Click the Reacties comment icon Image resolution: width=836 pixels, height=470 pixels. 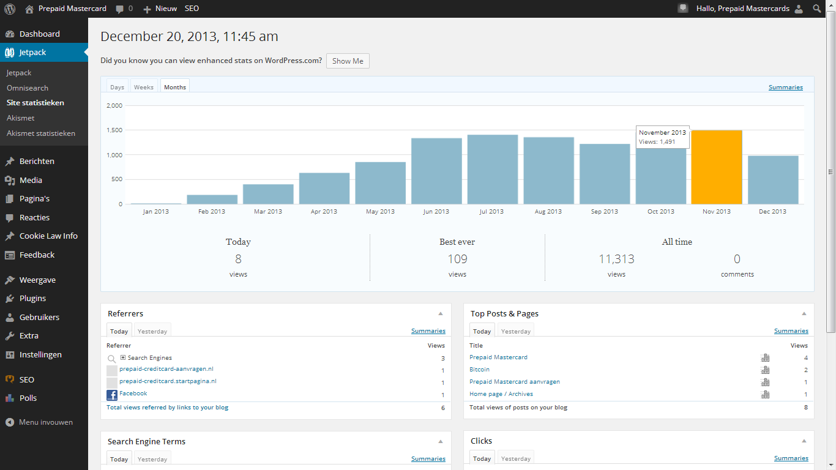coord(10,217)
